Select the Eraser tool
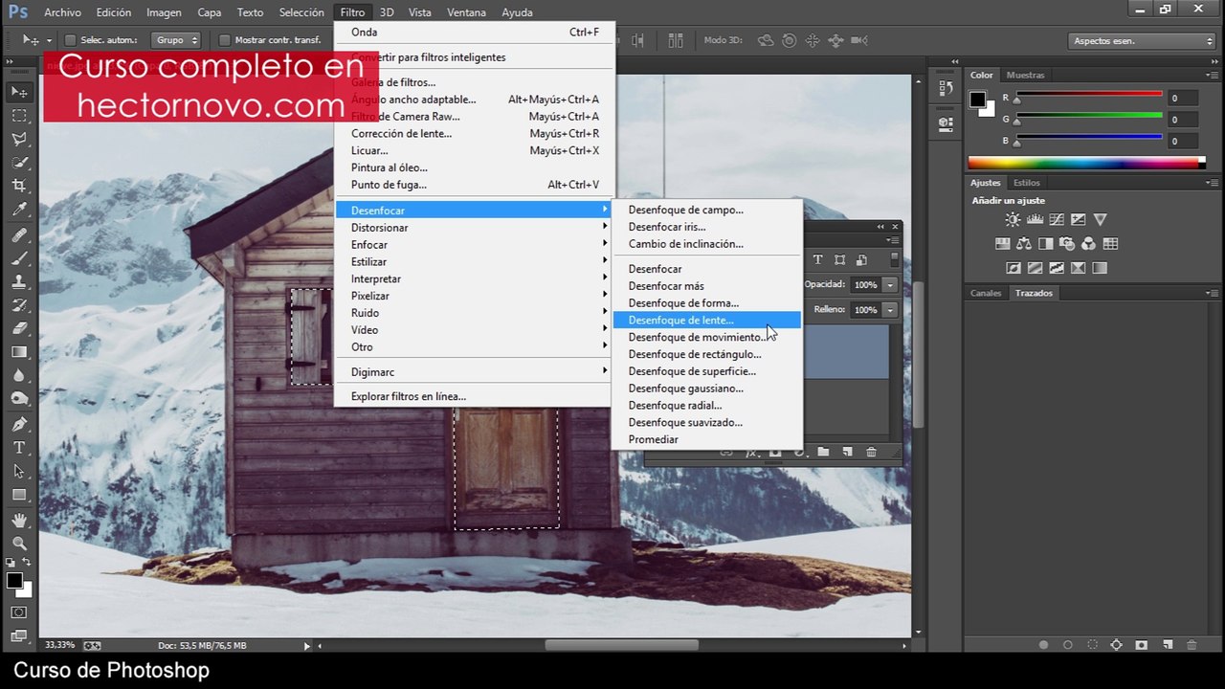1225x689 pixels. tap(19, 328)
